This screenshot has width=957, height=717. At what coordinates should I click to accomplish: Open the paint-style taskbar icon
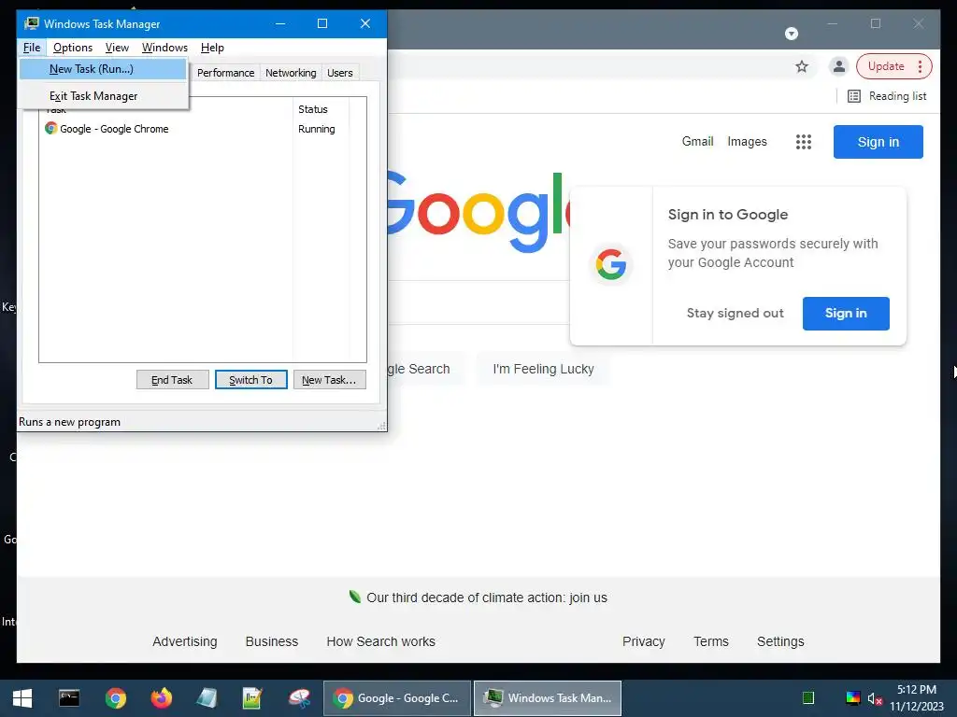(x=299, y=698)
